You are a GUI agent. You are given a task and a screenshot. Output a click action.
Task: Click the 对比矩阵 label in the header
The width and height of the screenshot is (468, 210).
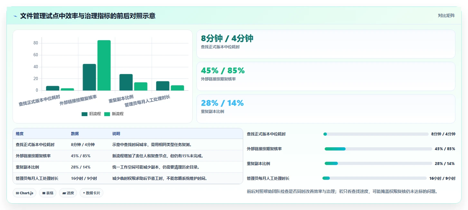point(446,15)
